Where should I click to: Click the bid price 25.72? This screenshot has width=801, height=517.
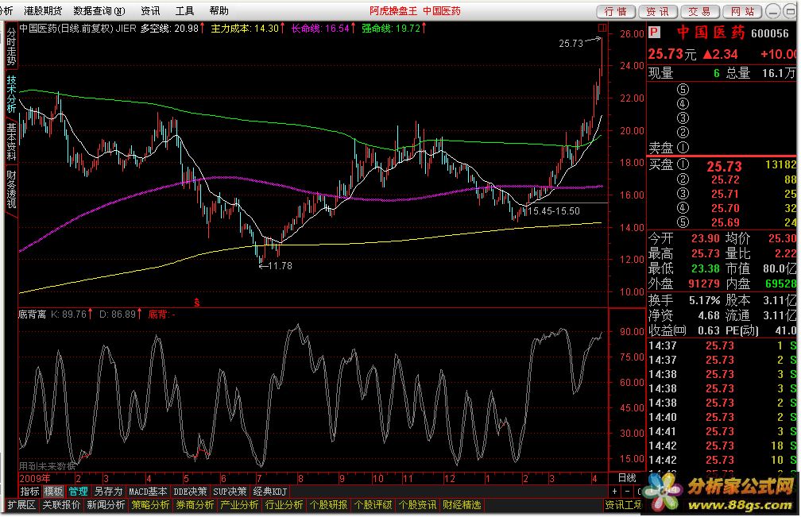click(726, 179)
